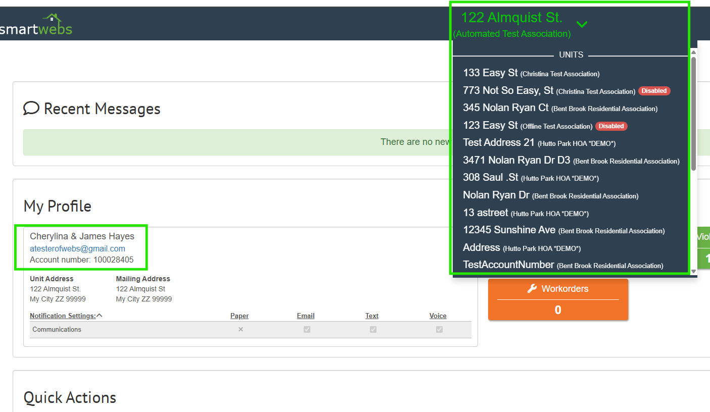Click the units list scroll-down arrow
This screenshot has height=412, width=710.
(x=693, y=271)
